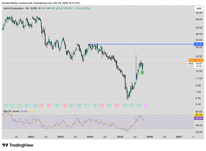
Task: Click the purple 60.69 RSI legend value
Action: 24,111
